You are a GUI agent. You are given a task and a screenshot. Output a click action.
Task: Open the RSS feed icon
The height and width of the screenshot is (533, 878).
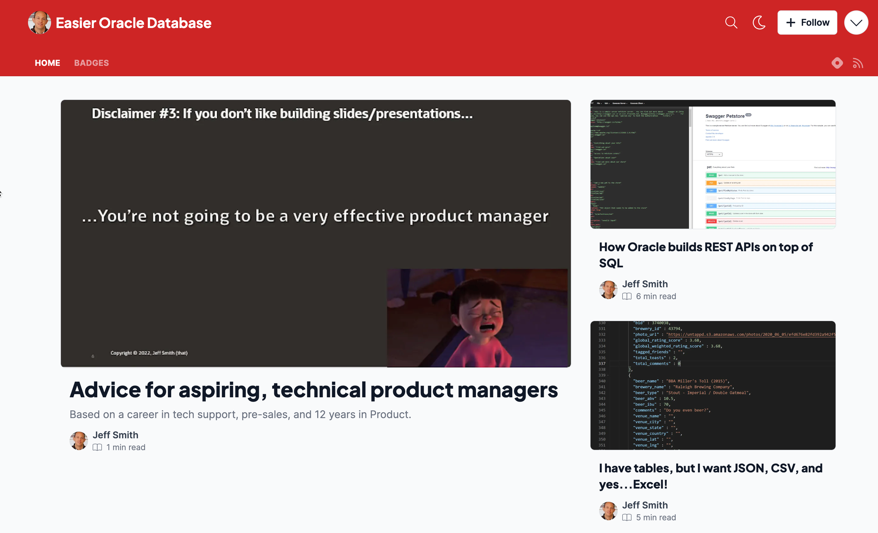click(858, 63)
